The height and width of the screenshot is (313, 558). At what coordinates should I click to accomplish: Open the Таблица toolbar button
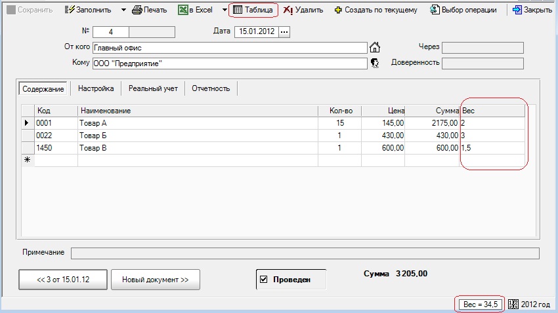(x=253, y=10)
